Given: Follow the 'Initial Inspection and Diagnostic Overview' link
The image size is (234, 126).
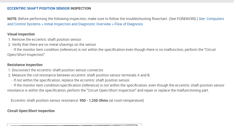Looking at the screenshot, I should pos(77,24).
